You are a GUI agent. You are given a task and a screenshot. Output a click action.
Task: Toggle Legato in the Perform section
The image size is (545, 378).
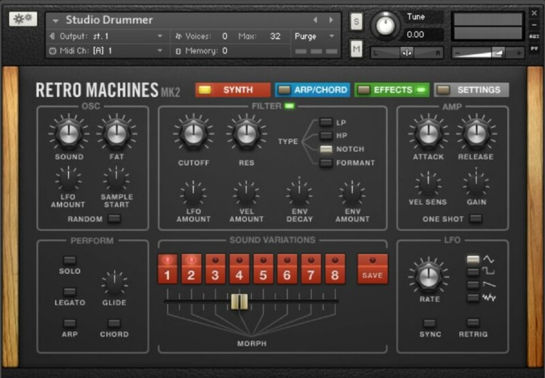pyautogui.click(x=69, y=291)
